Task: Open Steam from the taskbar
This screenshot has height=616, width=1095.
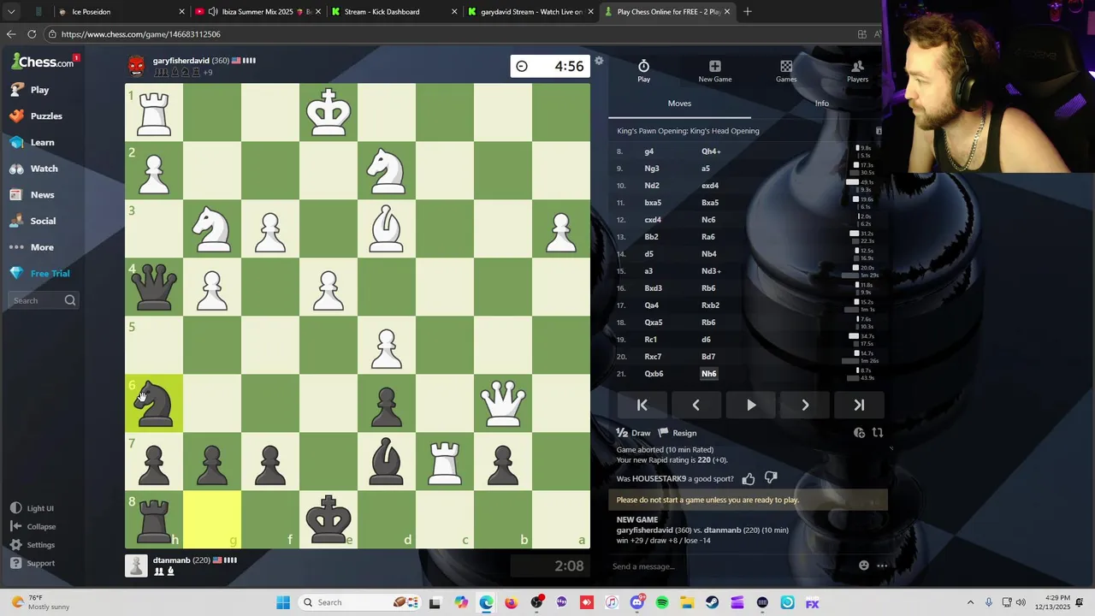Action: (712, 602)
